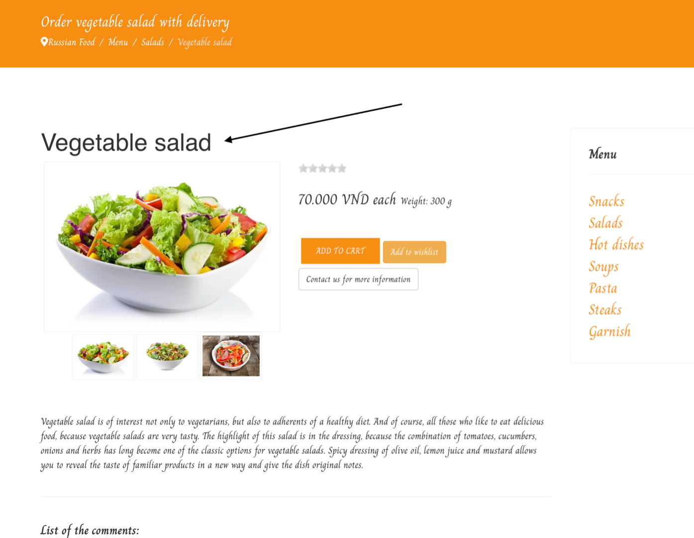Go to Menu breadcrumb link
The image size is (694, 538).
pyautogui.click(x=118, y=42)
